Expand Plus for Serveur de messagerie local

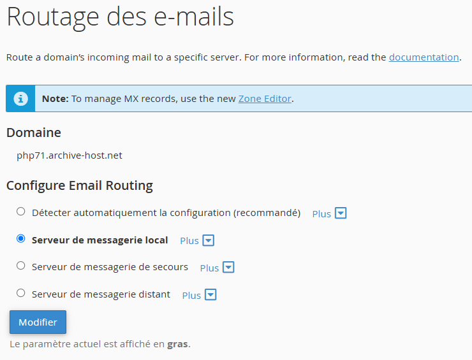(189, 241)
